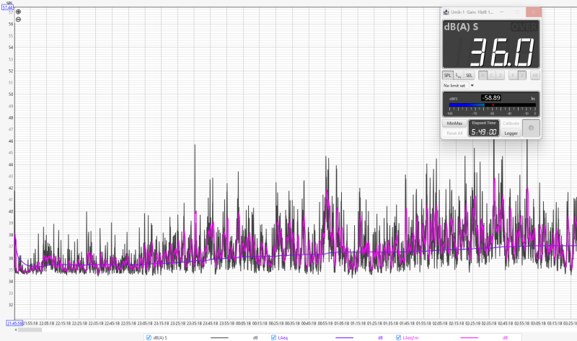This screenshot has width=577, height=341.
Task: Open the 'No limit set' dropdown
Action: pos(472,86)
